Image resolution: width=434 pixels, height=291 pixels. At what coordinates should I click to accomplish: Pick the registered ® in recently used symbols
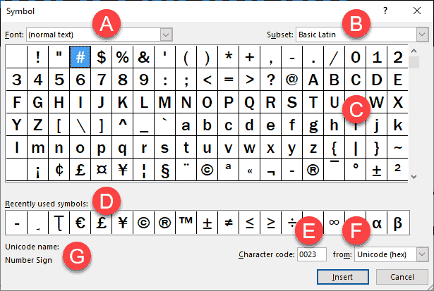tap(164, 223)
